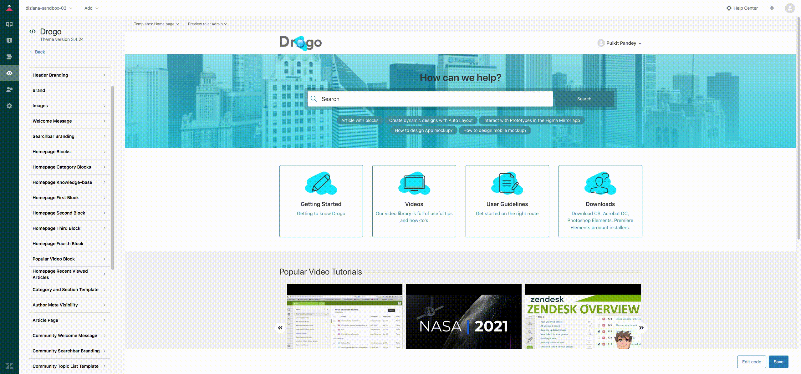Expand the Brand settings section
Image resolution: width=801 pixels, height=374 pixels.
point(69,90)
